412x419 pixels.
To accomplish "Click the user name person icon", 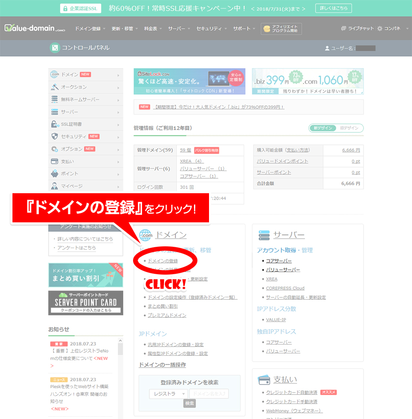I will coord(327,48).
